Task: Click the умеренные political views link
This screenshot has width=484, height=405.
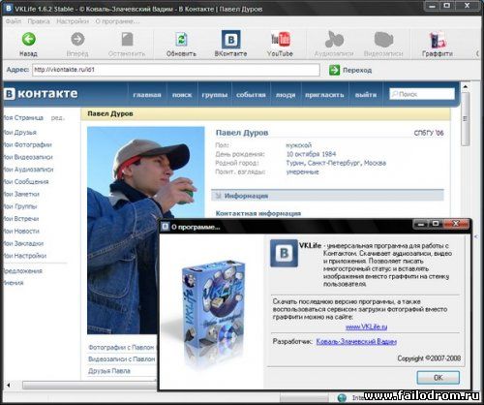Action: (x=302, y=171)
